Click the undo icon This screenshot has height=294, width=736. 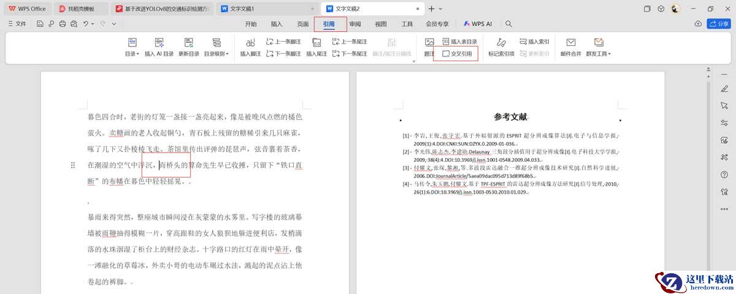pos(86,24)
